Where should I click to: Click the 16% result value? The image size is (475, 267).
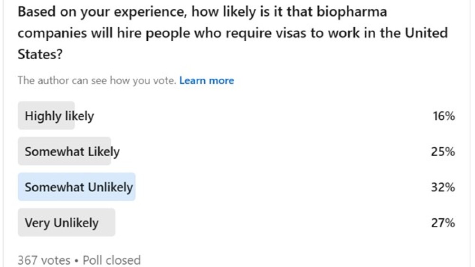click(x=444, y=116)
